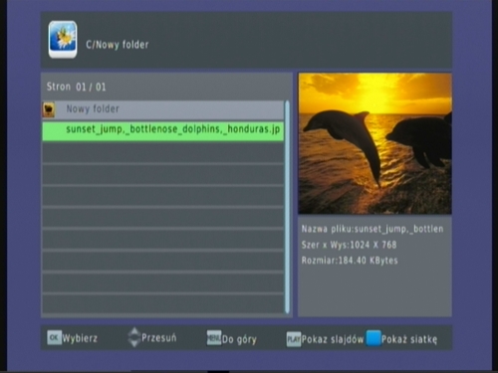Click the OK button icon beside Wybierz
Screen dimensions: 498x373
[54, 337]
